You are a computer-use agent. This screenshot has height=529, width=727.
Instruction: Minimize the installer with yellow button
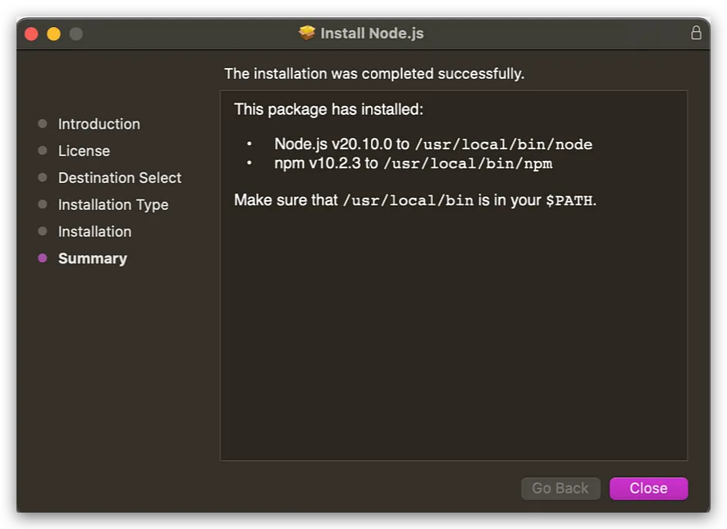point(54,34)
